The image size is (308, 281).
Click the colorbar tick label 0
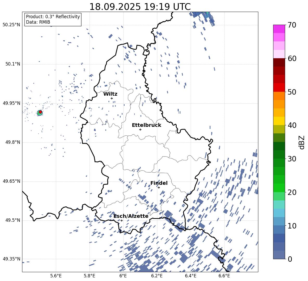point(290,259)
